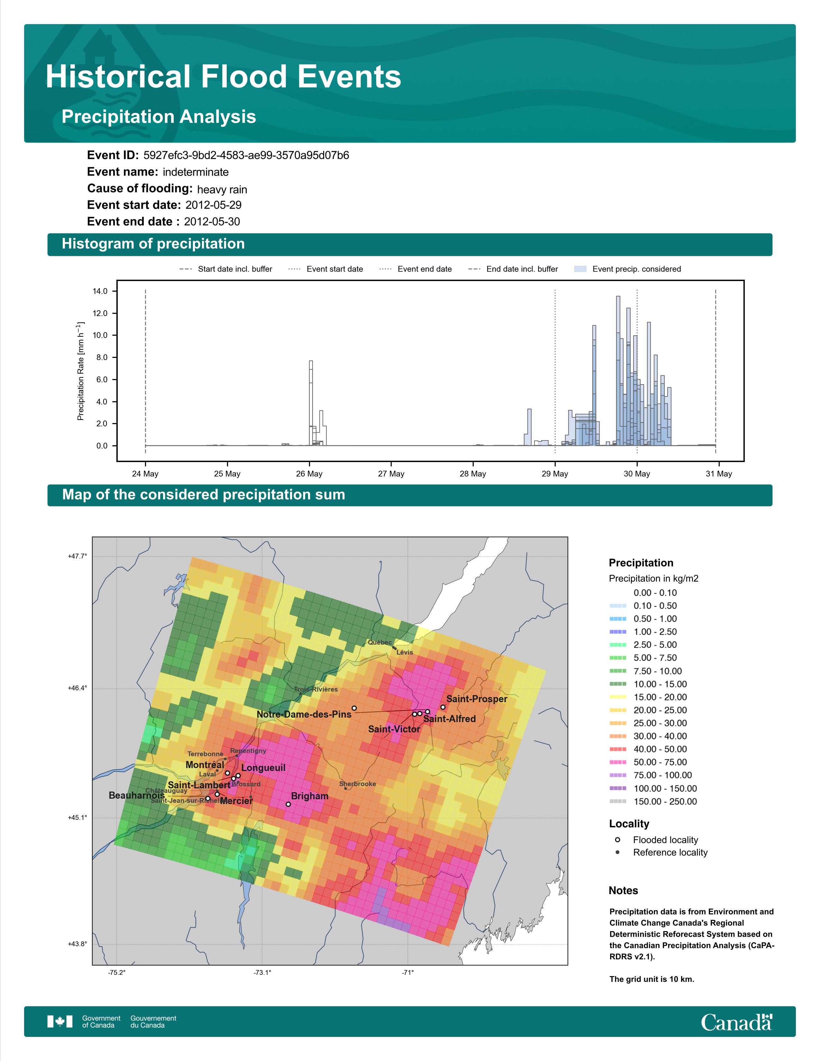Click the Saint-Victor map label
This screenshot has width=820, height=1061.
click(x=394, y=729)
